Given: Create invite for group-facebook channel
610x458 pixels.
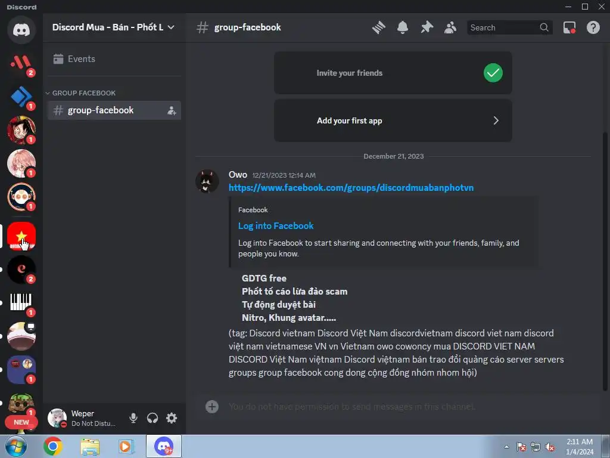Looking at the screenshot, I should 172,110.
